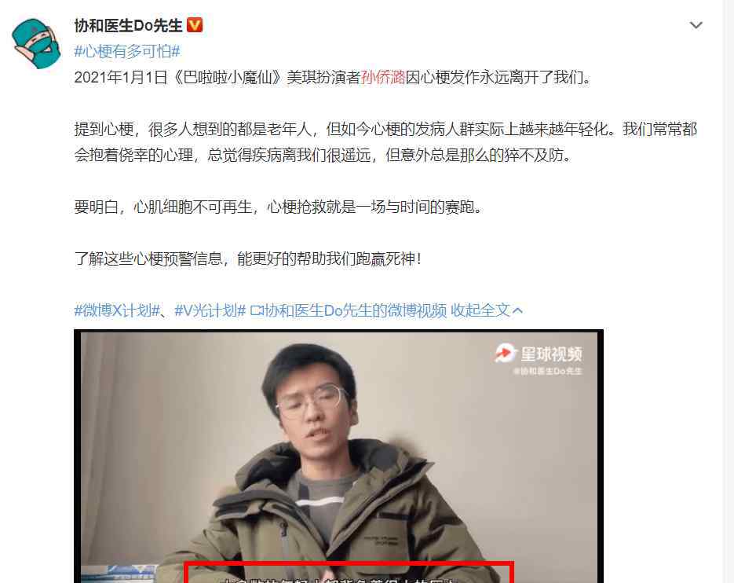The image size is (734, 583).
Task: Click the video camera icon before 微博视频 link
Action: coord(257,310)
